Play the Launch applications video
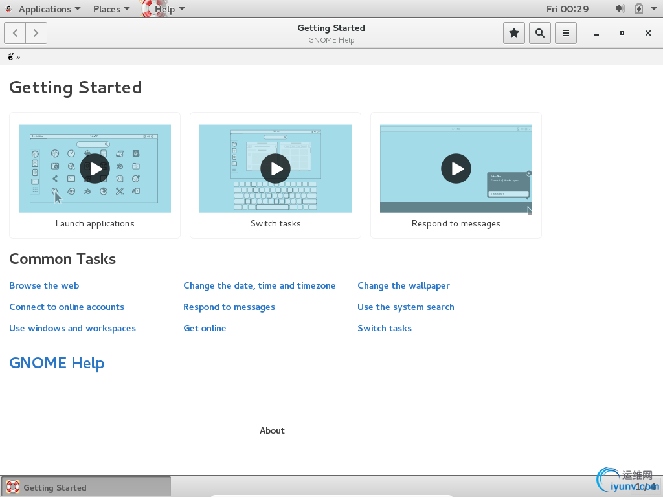This screenshot has width=663, height=497. point(95,169)
